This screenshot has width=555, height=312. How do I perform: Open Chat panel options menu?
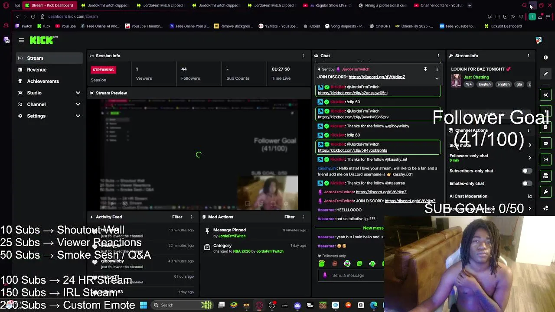(438, 56)
